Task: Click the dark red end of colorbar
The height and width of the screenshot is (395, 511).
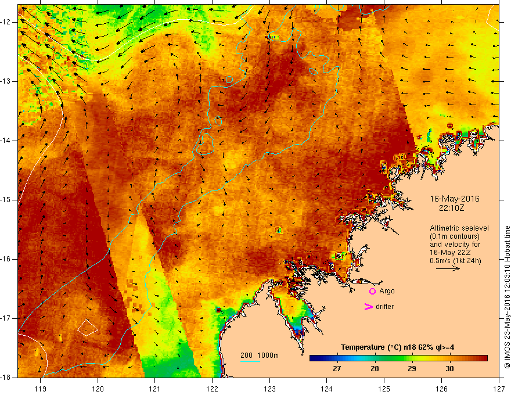Action: tap(484, 358)
